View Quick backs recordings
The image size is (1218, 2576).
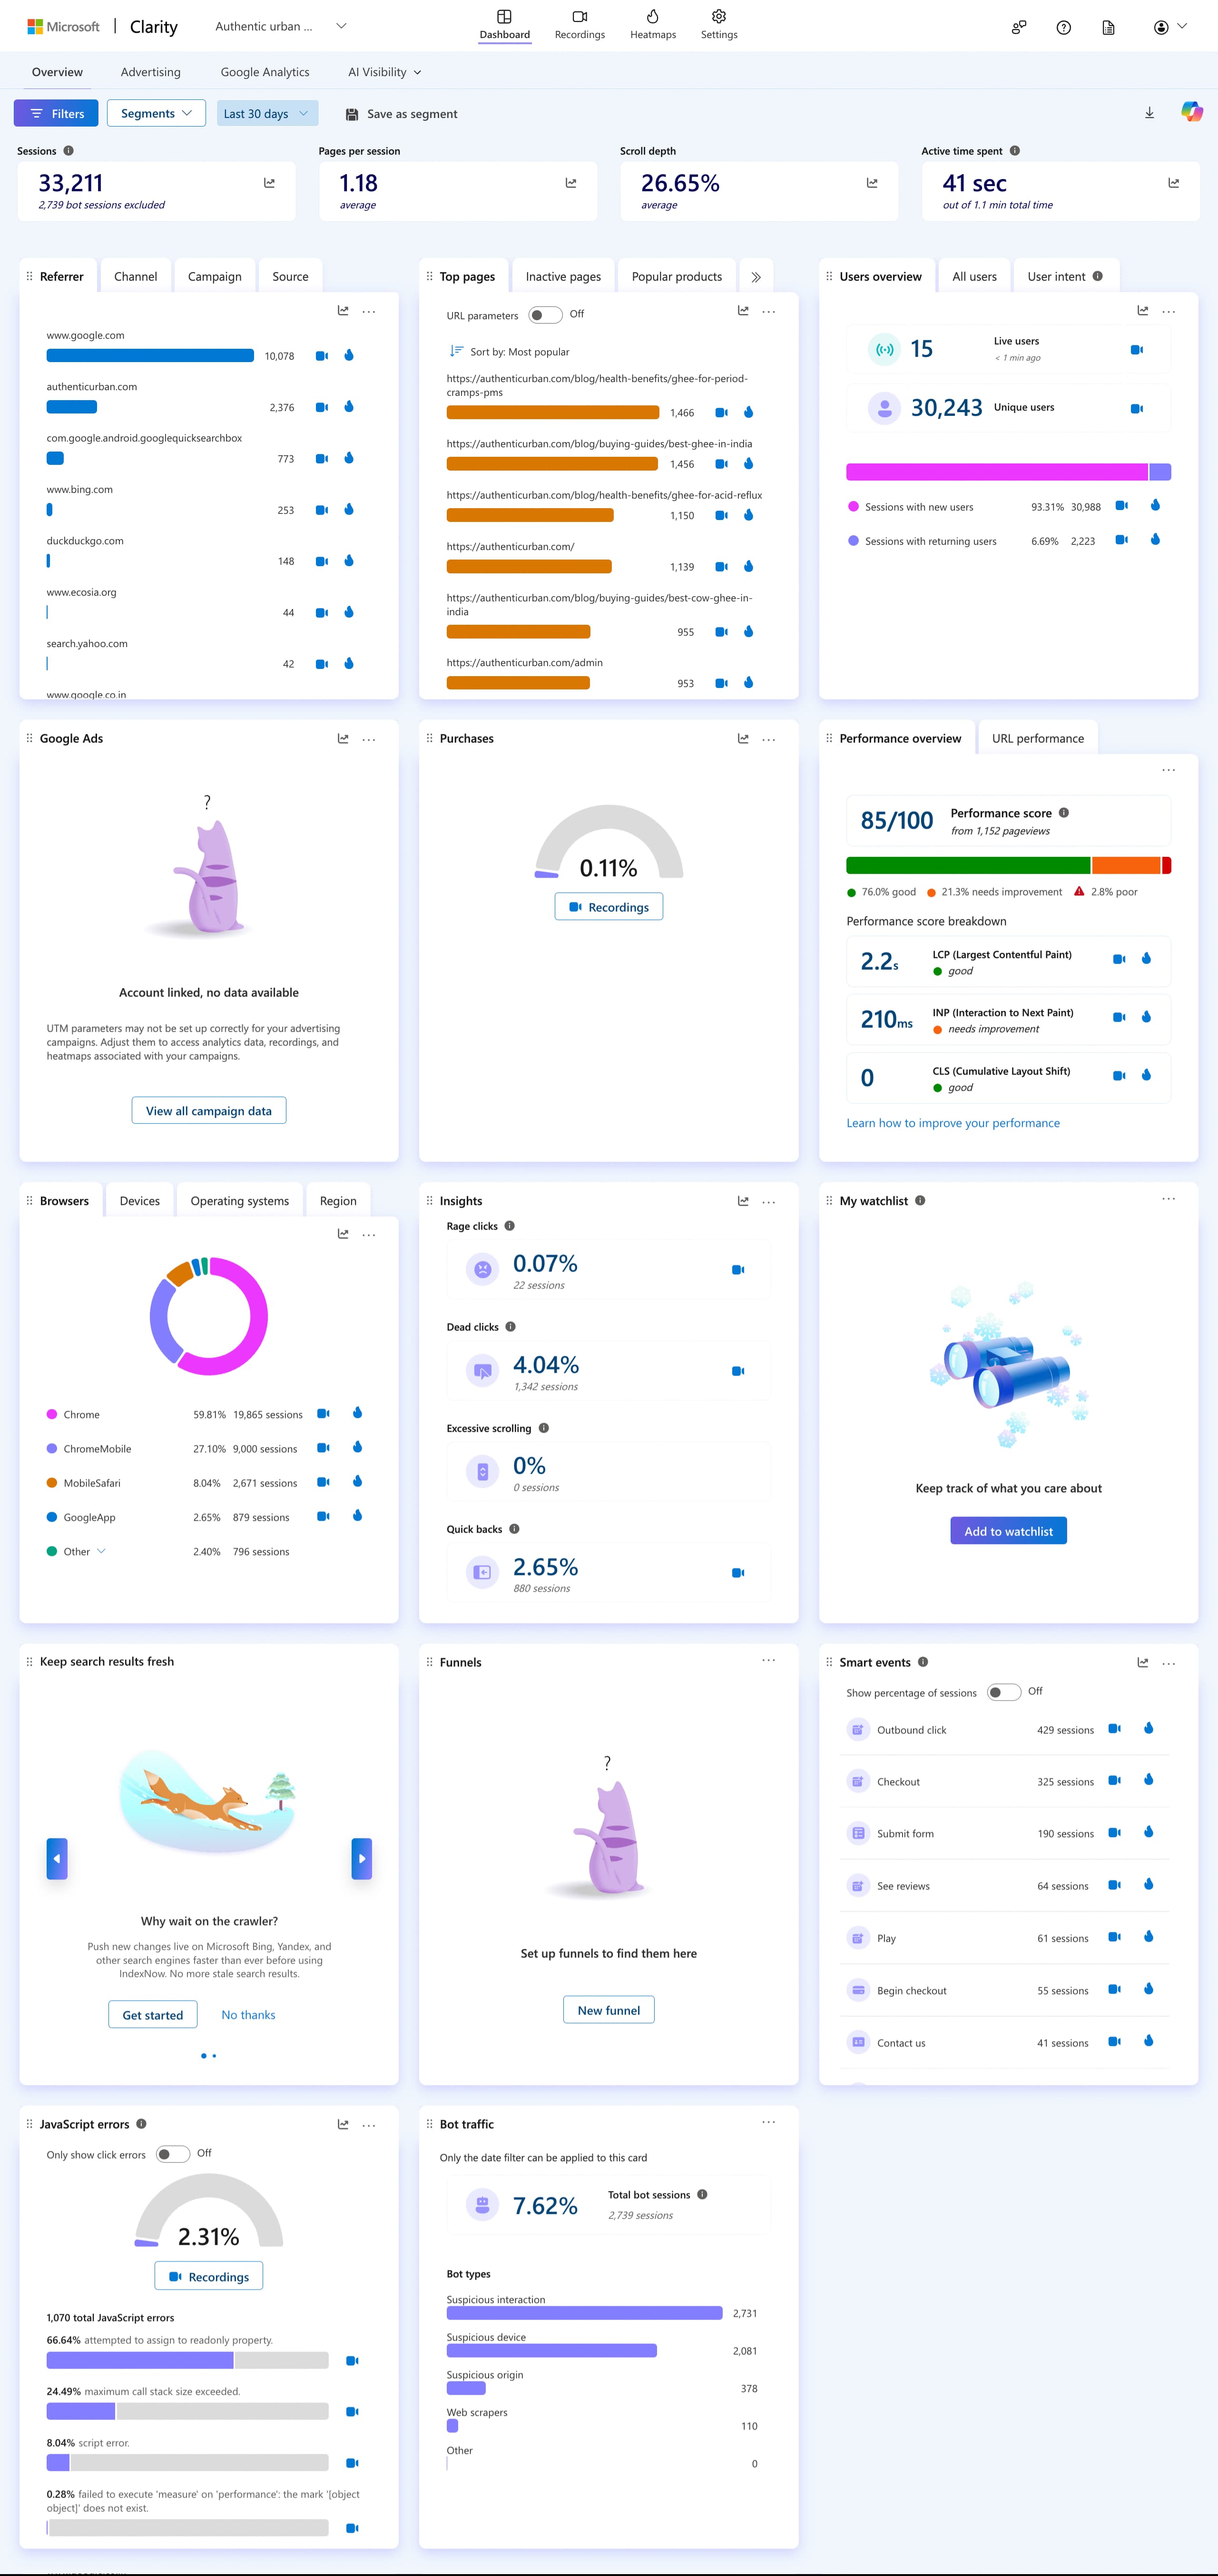tap(738, 1573)
